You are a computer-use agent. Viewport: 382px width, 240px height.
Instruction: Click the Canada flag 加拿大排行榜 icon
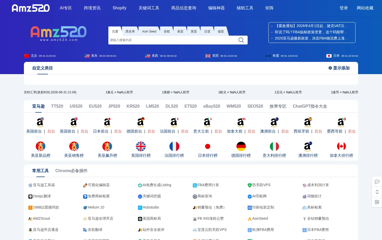click(341, 146)
